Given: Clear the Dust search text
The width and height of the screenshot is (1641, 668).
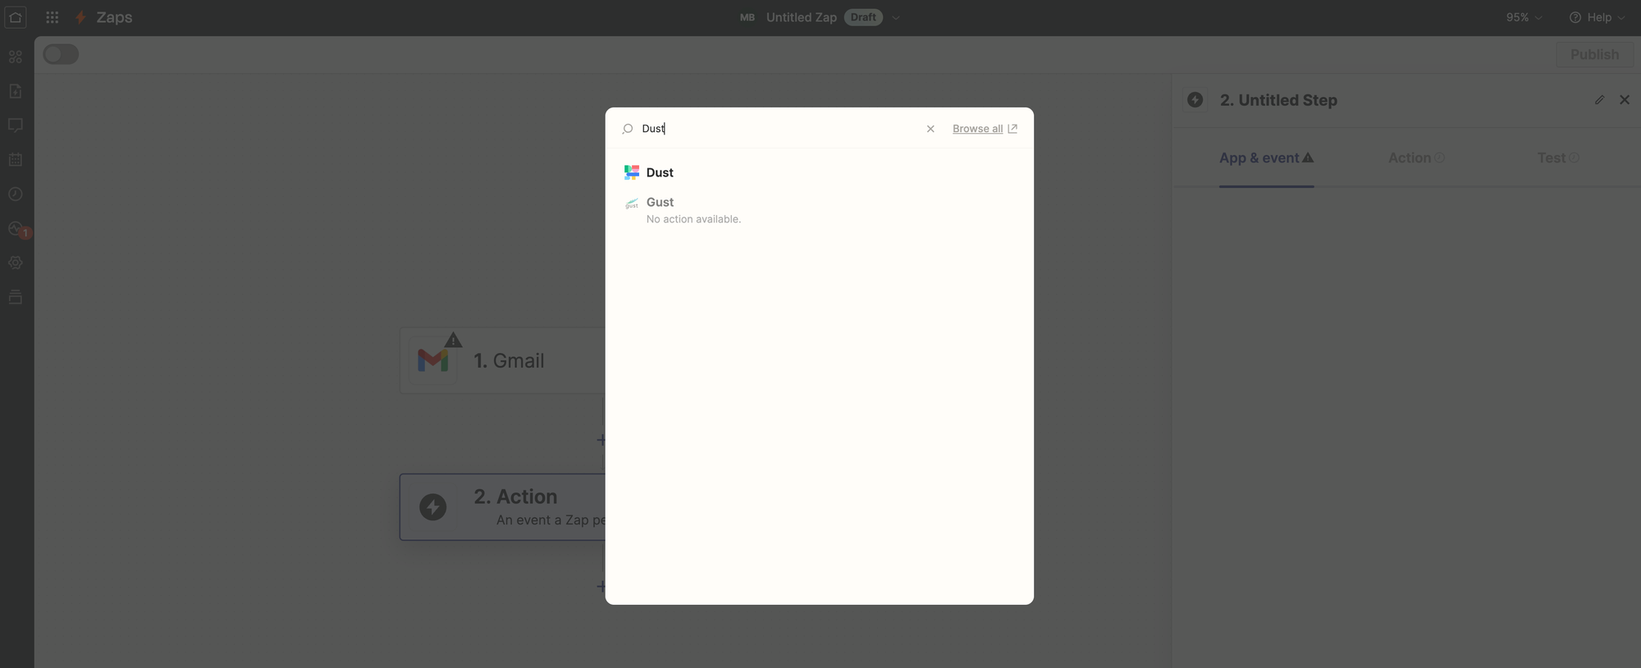Looking at the screenshot, I should point(930,129).
